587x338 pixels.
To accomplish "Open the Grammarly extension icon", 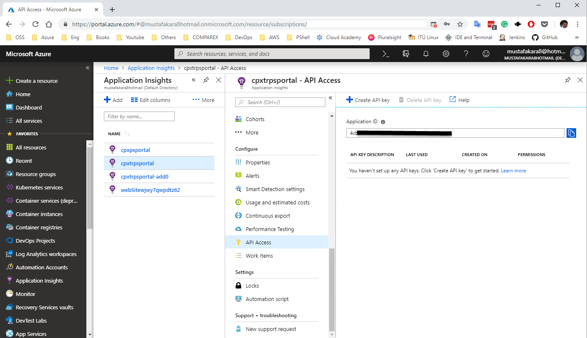I will pyautogui.click(x=504, y=24).
